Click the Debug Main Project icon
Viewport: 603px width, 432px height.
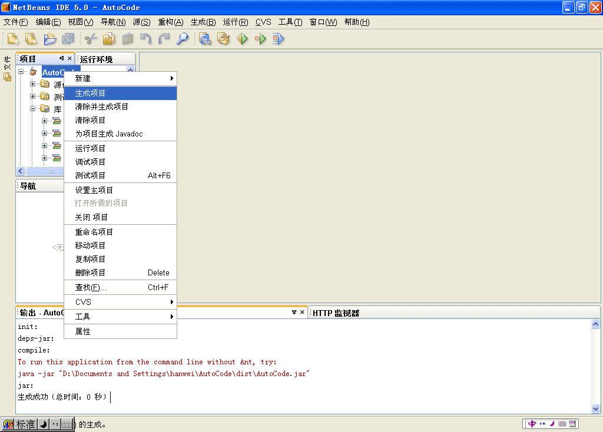point(260,39)
